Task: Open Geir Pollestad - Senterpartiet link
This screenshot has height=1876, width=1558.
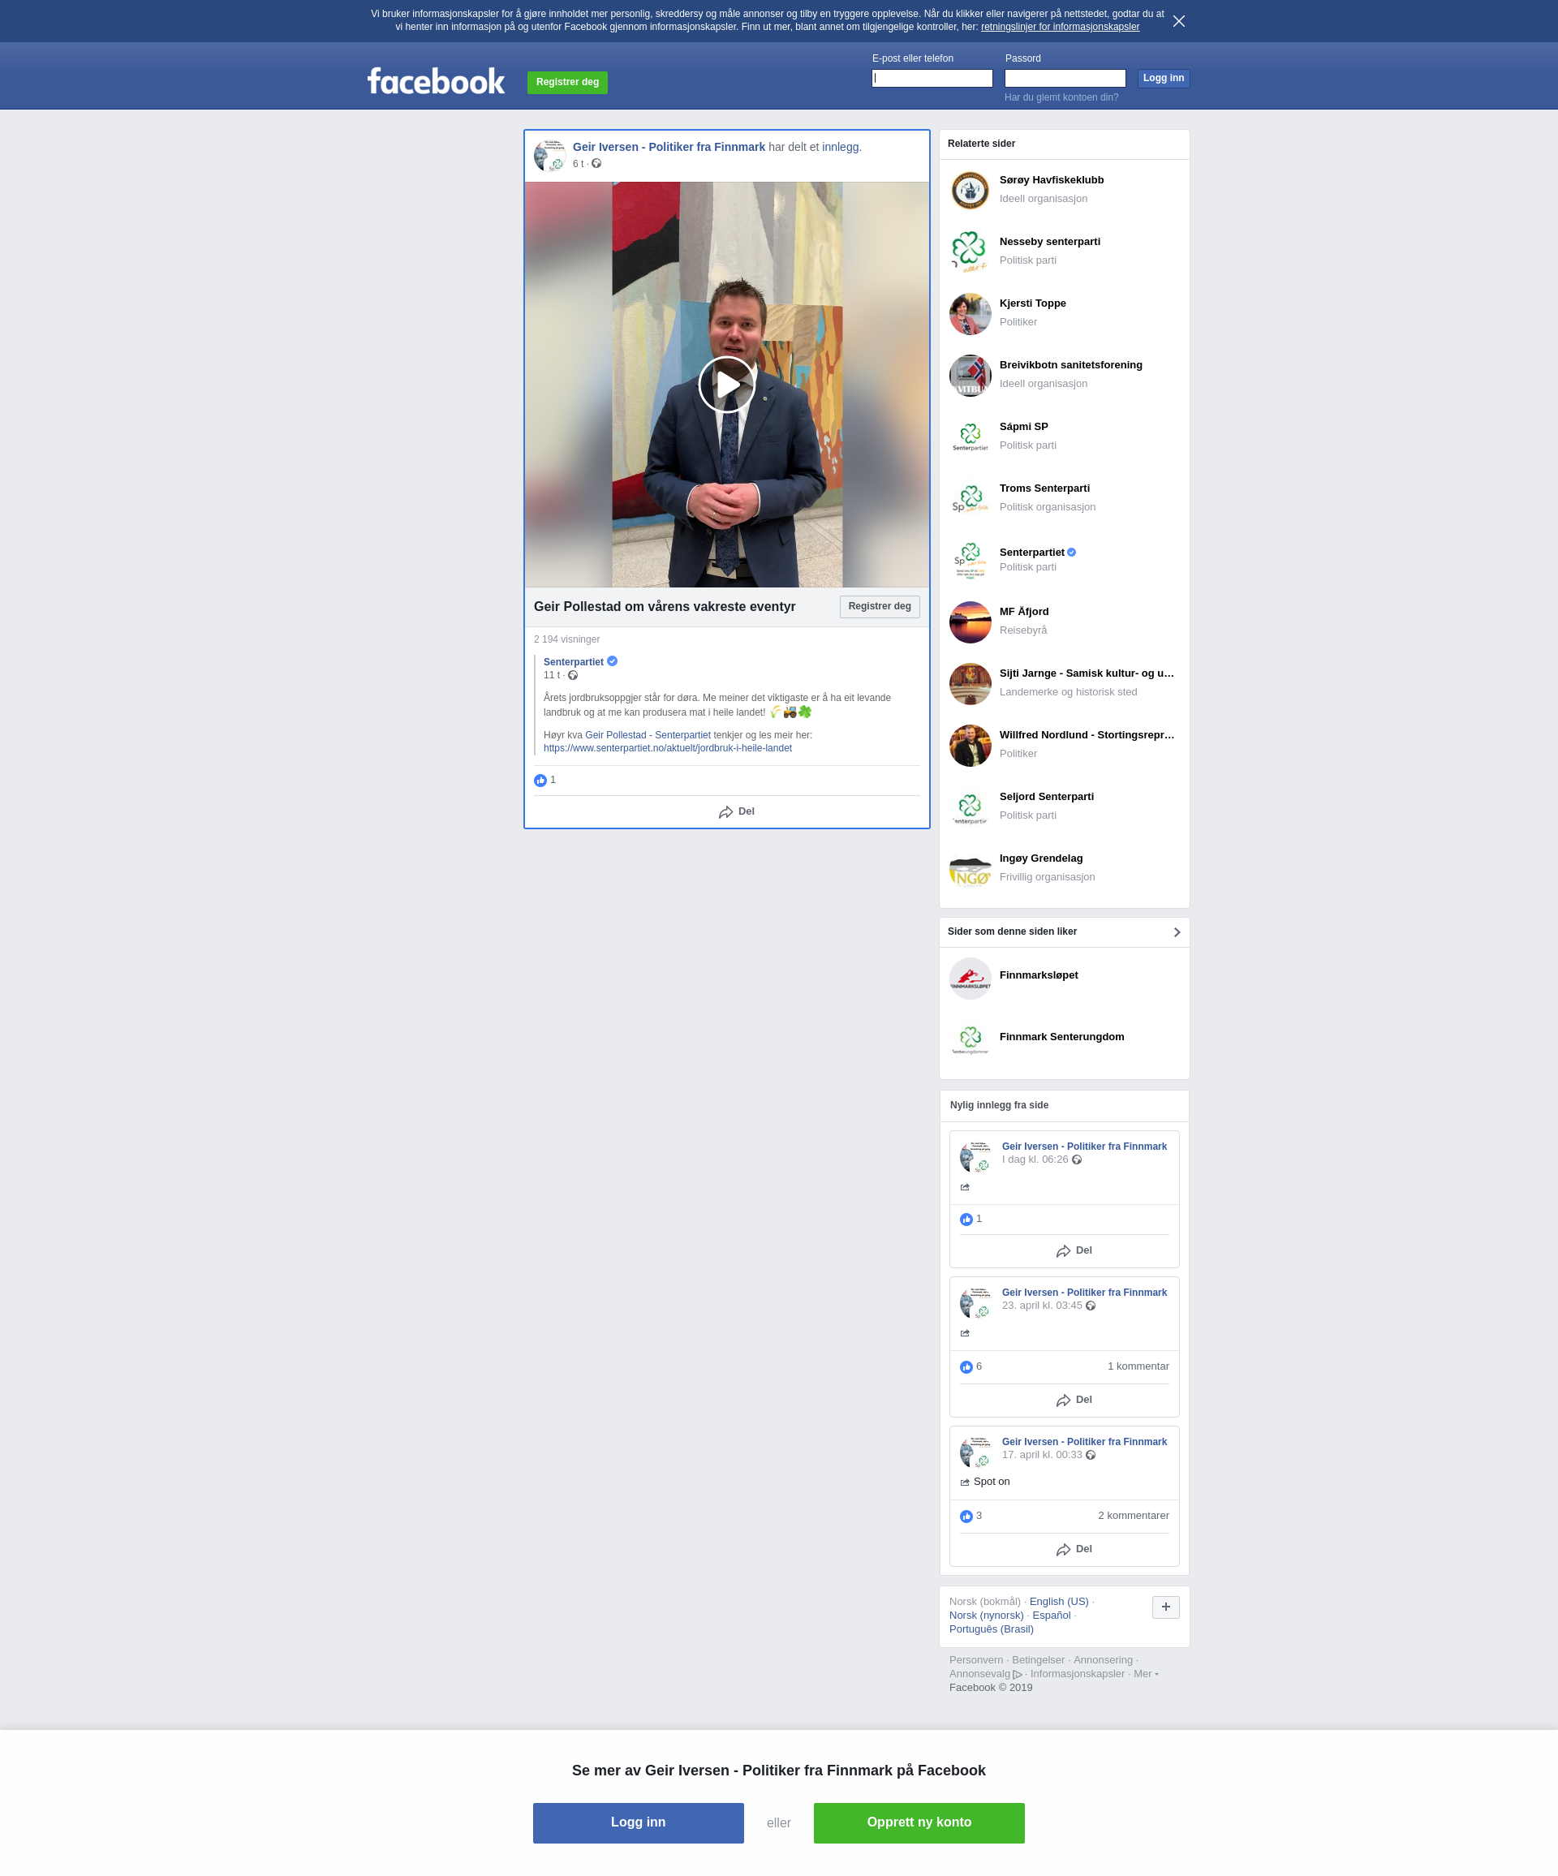Action: (648, 735)
